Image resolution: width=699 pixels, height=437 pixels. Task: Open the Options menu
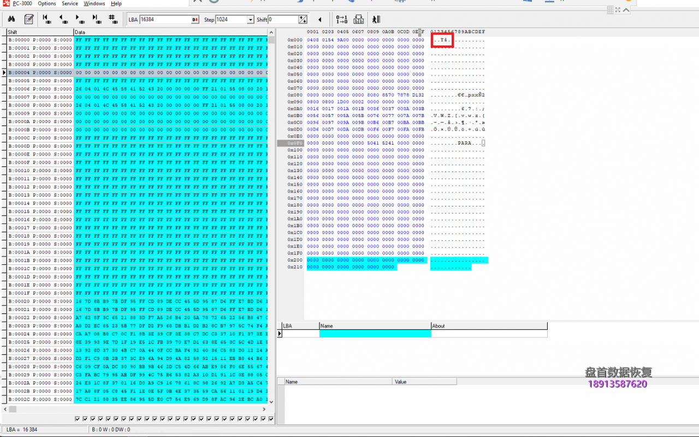[47, 3]
